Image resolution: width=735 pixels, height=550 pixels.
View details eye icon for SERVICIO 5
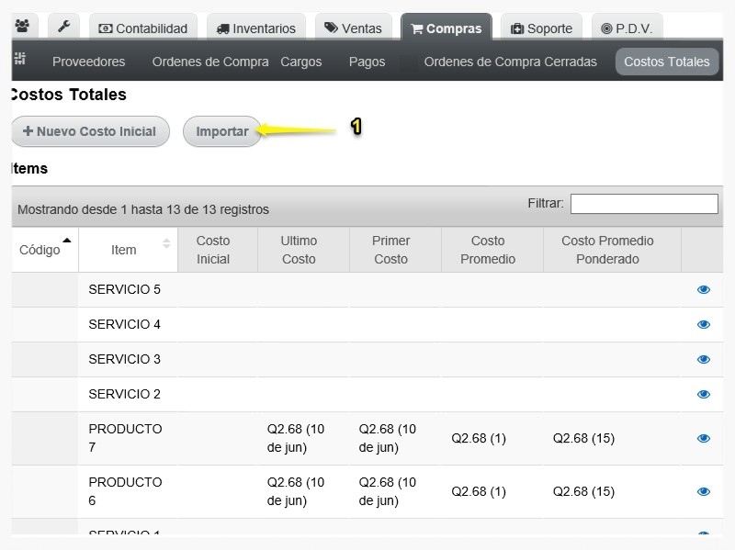[x=703, y=289]
